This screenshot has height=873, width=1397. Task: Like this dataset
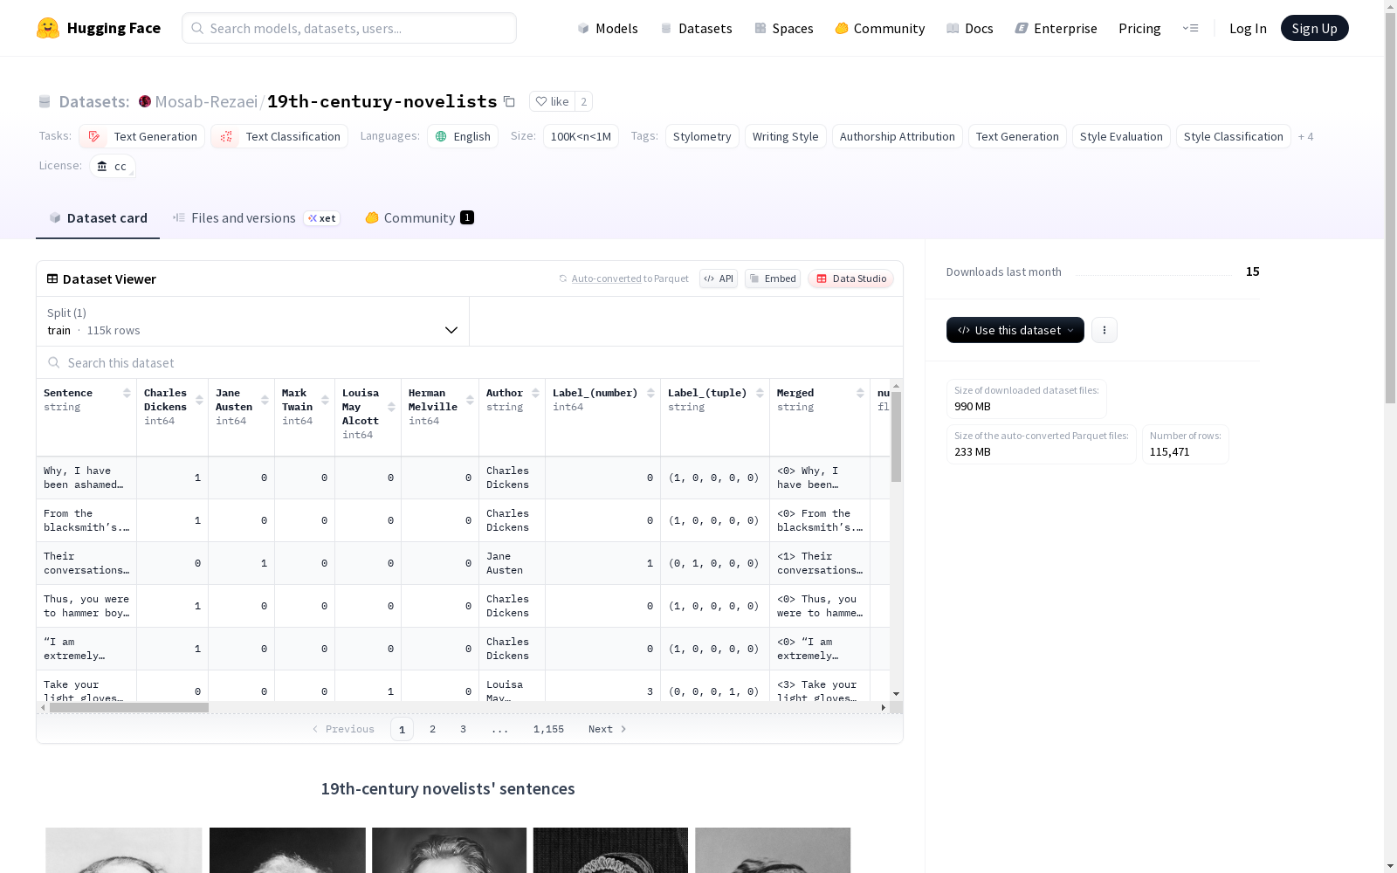click(x=552, y=101)
